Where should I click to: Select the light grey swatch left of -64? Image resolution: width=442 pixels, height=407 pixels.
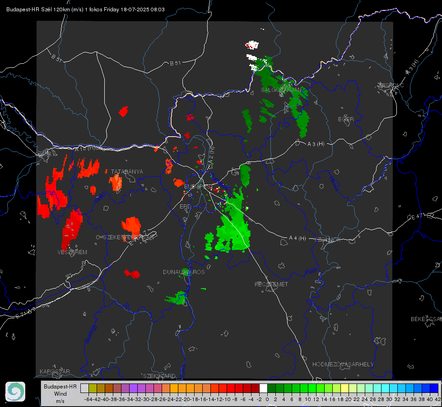pyautogui.click(x=84, y=388)
